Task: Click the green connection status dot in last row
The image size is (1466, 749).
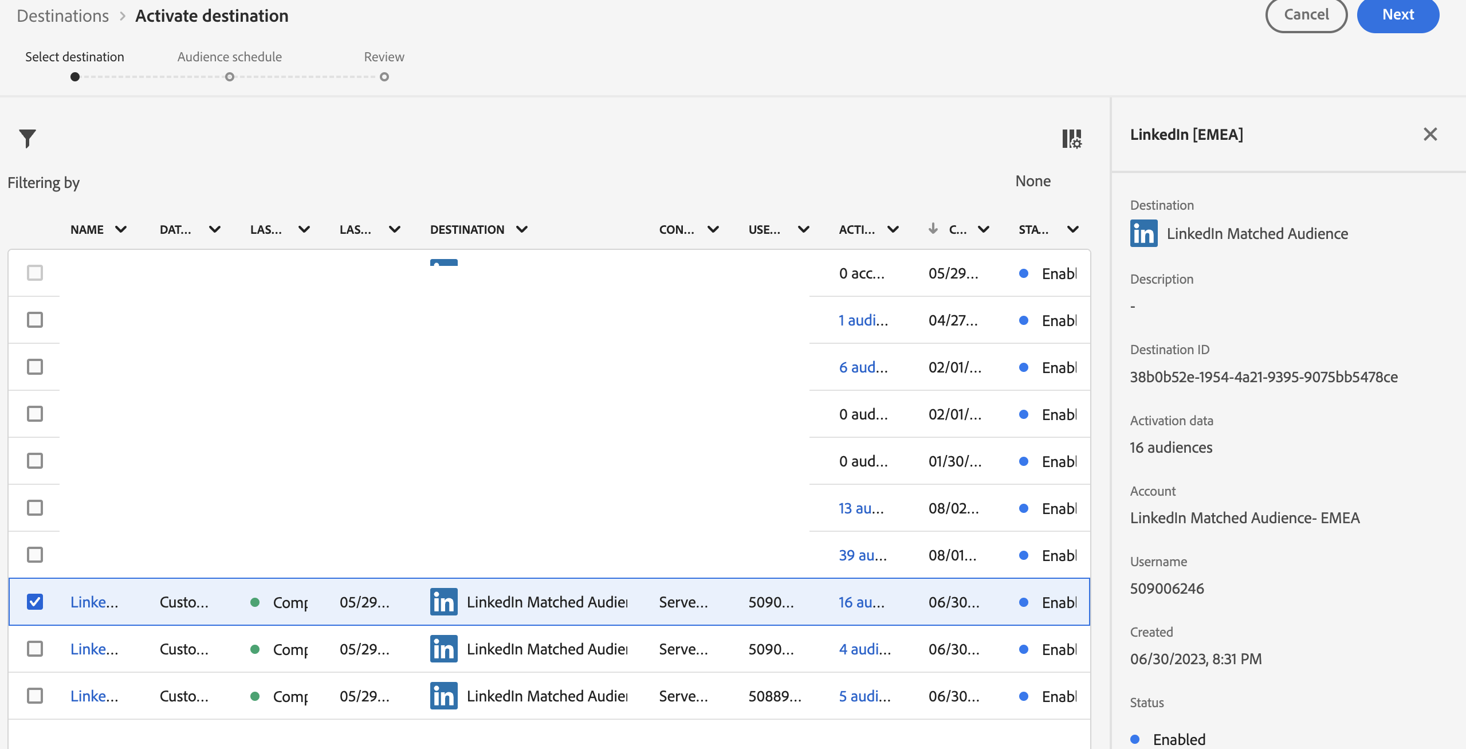Action: (254, 696)
